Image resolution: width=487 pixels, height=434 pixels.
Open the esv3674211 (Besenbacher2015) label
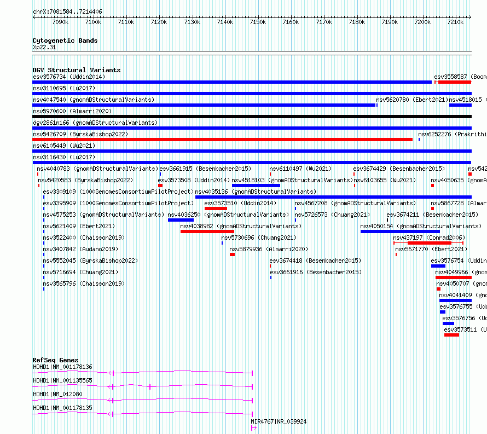tap(432, 215)
